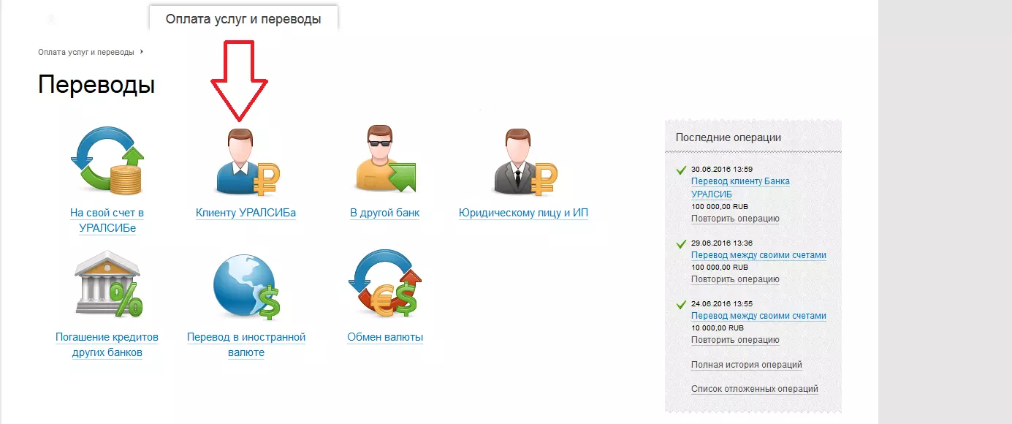
Task: Open 24.06.2016 'Перевод между своими счетами'
Action: [x=758, y=316]
